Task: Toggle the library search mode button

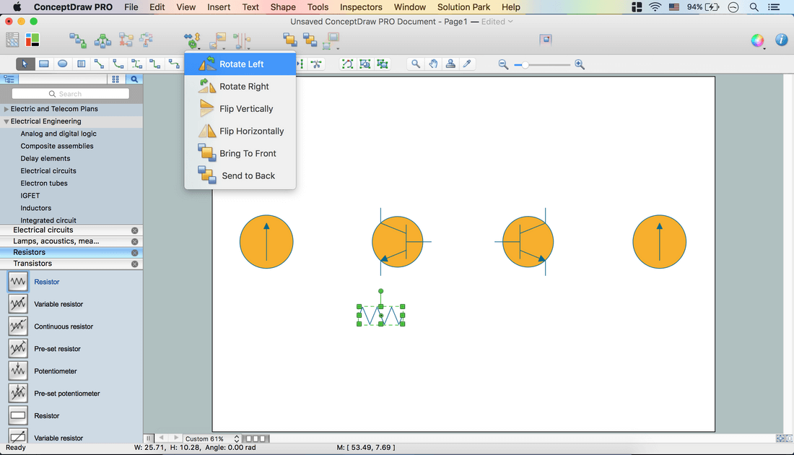Action: pyautogui.click(x=134, y=79)
